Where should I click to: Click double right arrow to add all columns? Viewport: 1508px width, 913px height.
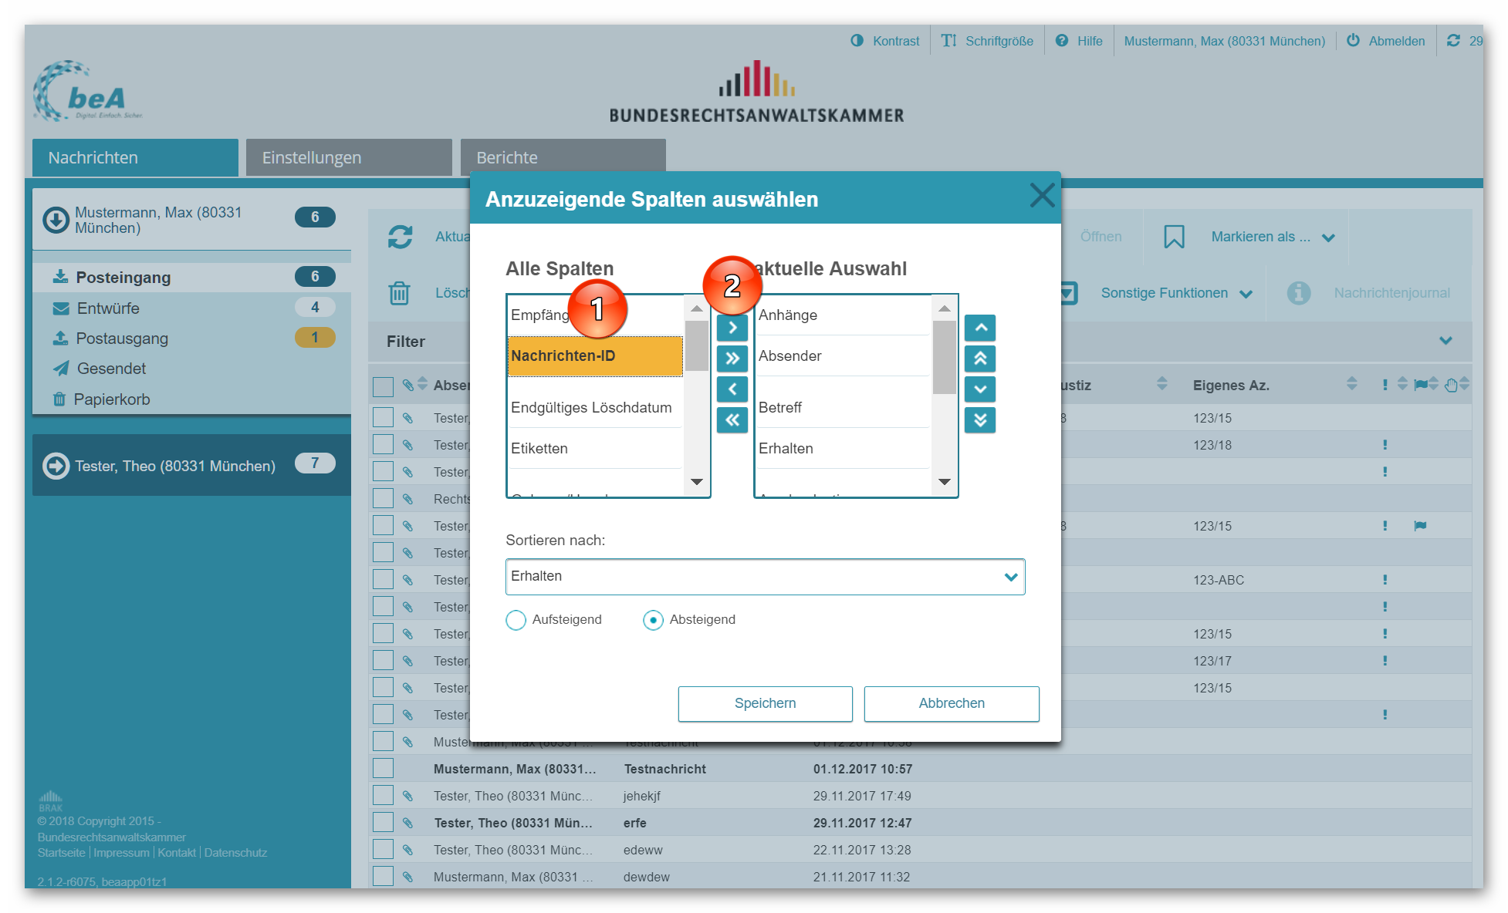click(732, 359)
